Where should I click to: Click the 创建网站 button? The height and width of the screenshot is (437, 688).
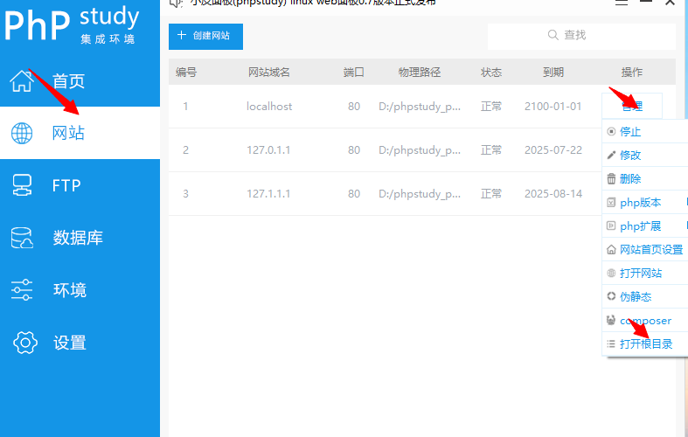click(205, 37)
